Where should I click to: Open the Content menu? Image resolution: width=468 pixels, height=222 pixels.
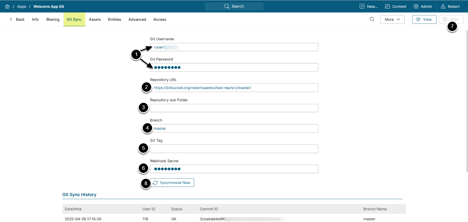click(x=395, y=6)
